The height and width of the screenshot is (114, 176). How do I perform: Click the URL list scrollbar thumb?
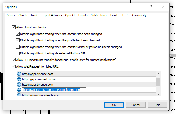(158, 82)
